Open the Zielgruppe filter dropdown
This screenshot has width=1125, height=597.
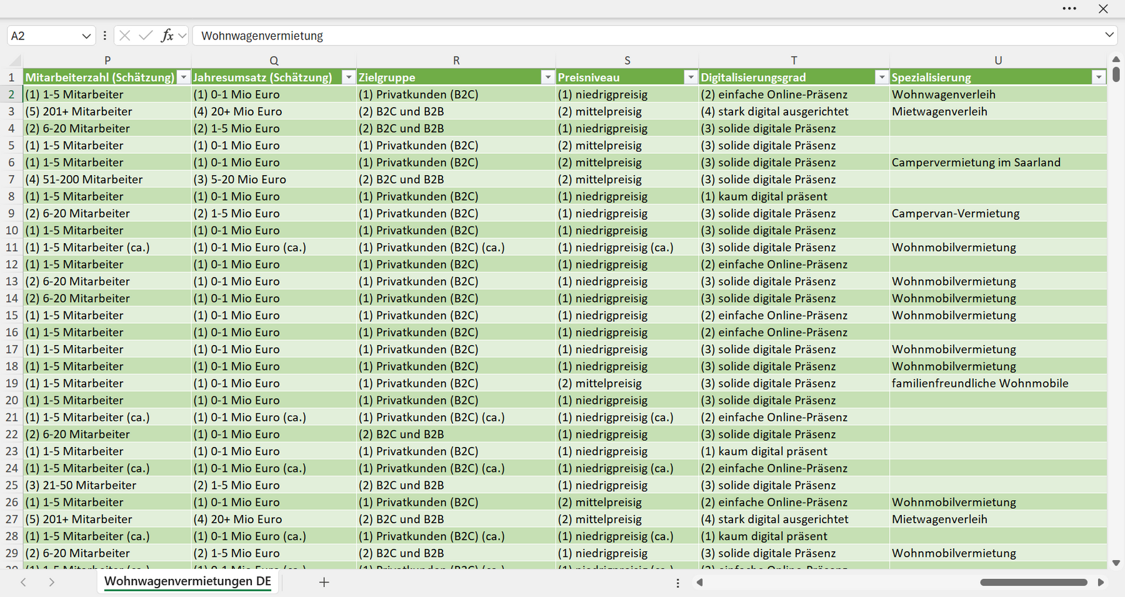548,78
